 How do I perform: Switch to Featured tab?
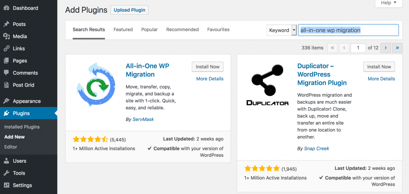[123, 30]
